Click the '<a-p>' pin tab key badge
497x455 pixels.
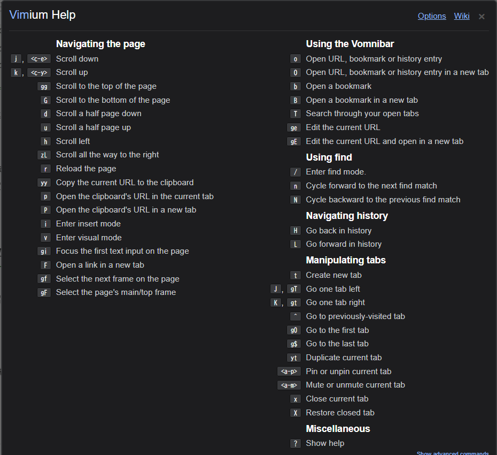289,371
